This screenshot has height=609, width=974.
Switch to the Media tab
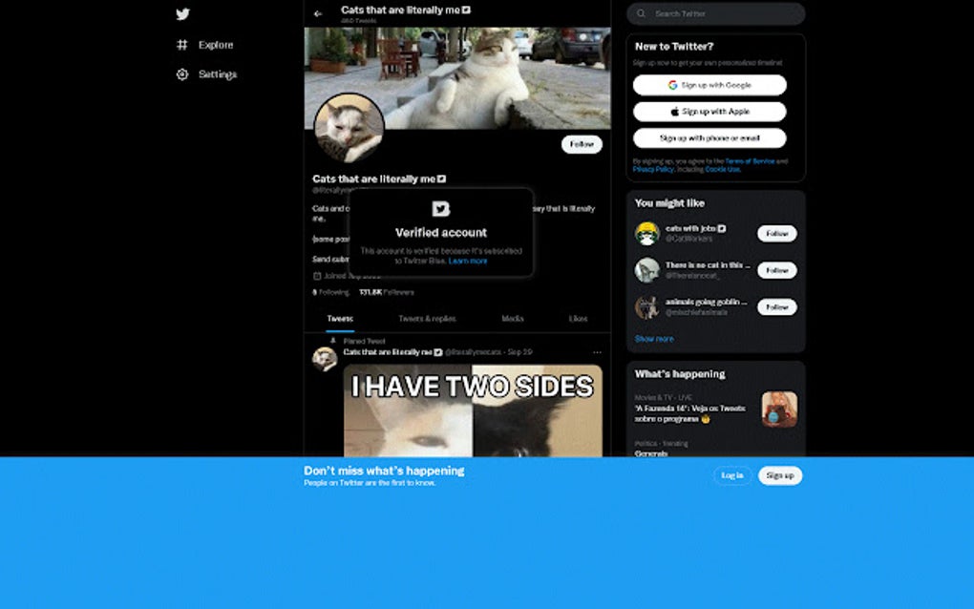click(x=513, y=319)
